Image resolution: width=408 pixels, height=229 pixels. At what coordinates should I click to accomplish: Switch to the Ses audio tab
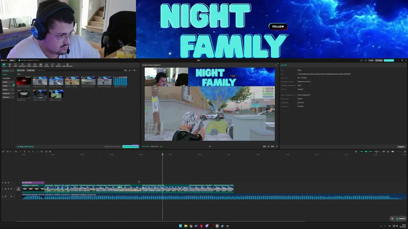coord(10,65)
